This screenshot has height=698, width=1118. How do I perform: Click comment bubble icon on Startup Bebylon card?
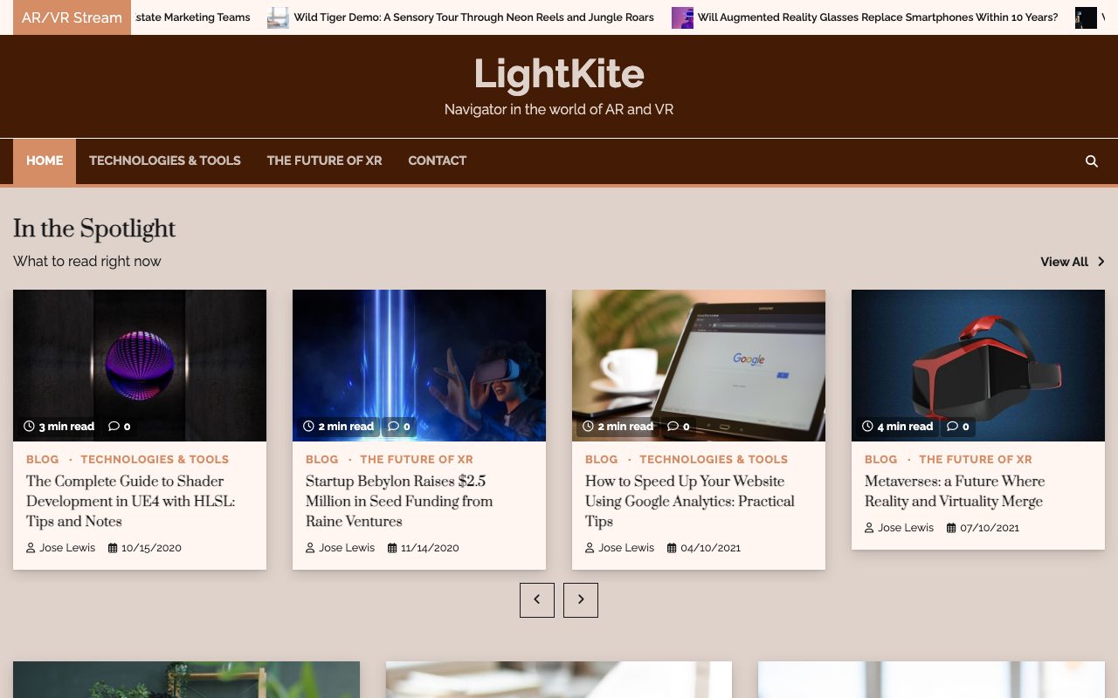(x=393, y=427)
